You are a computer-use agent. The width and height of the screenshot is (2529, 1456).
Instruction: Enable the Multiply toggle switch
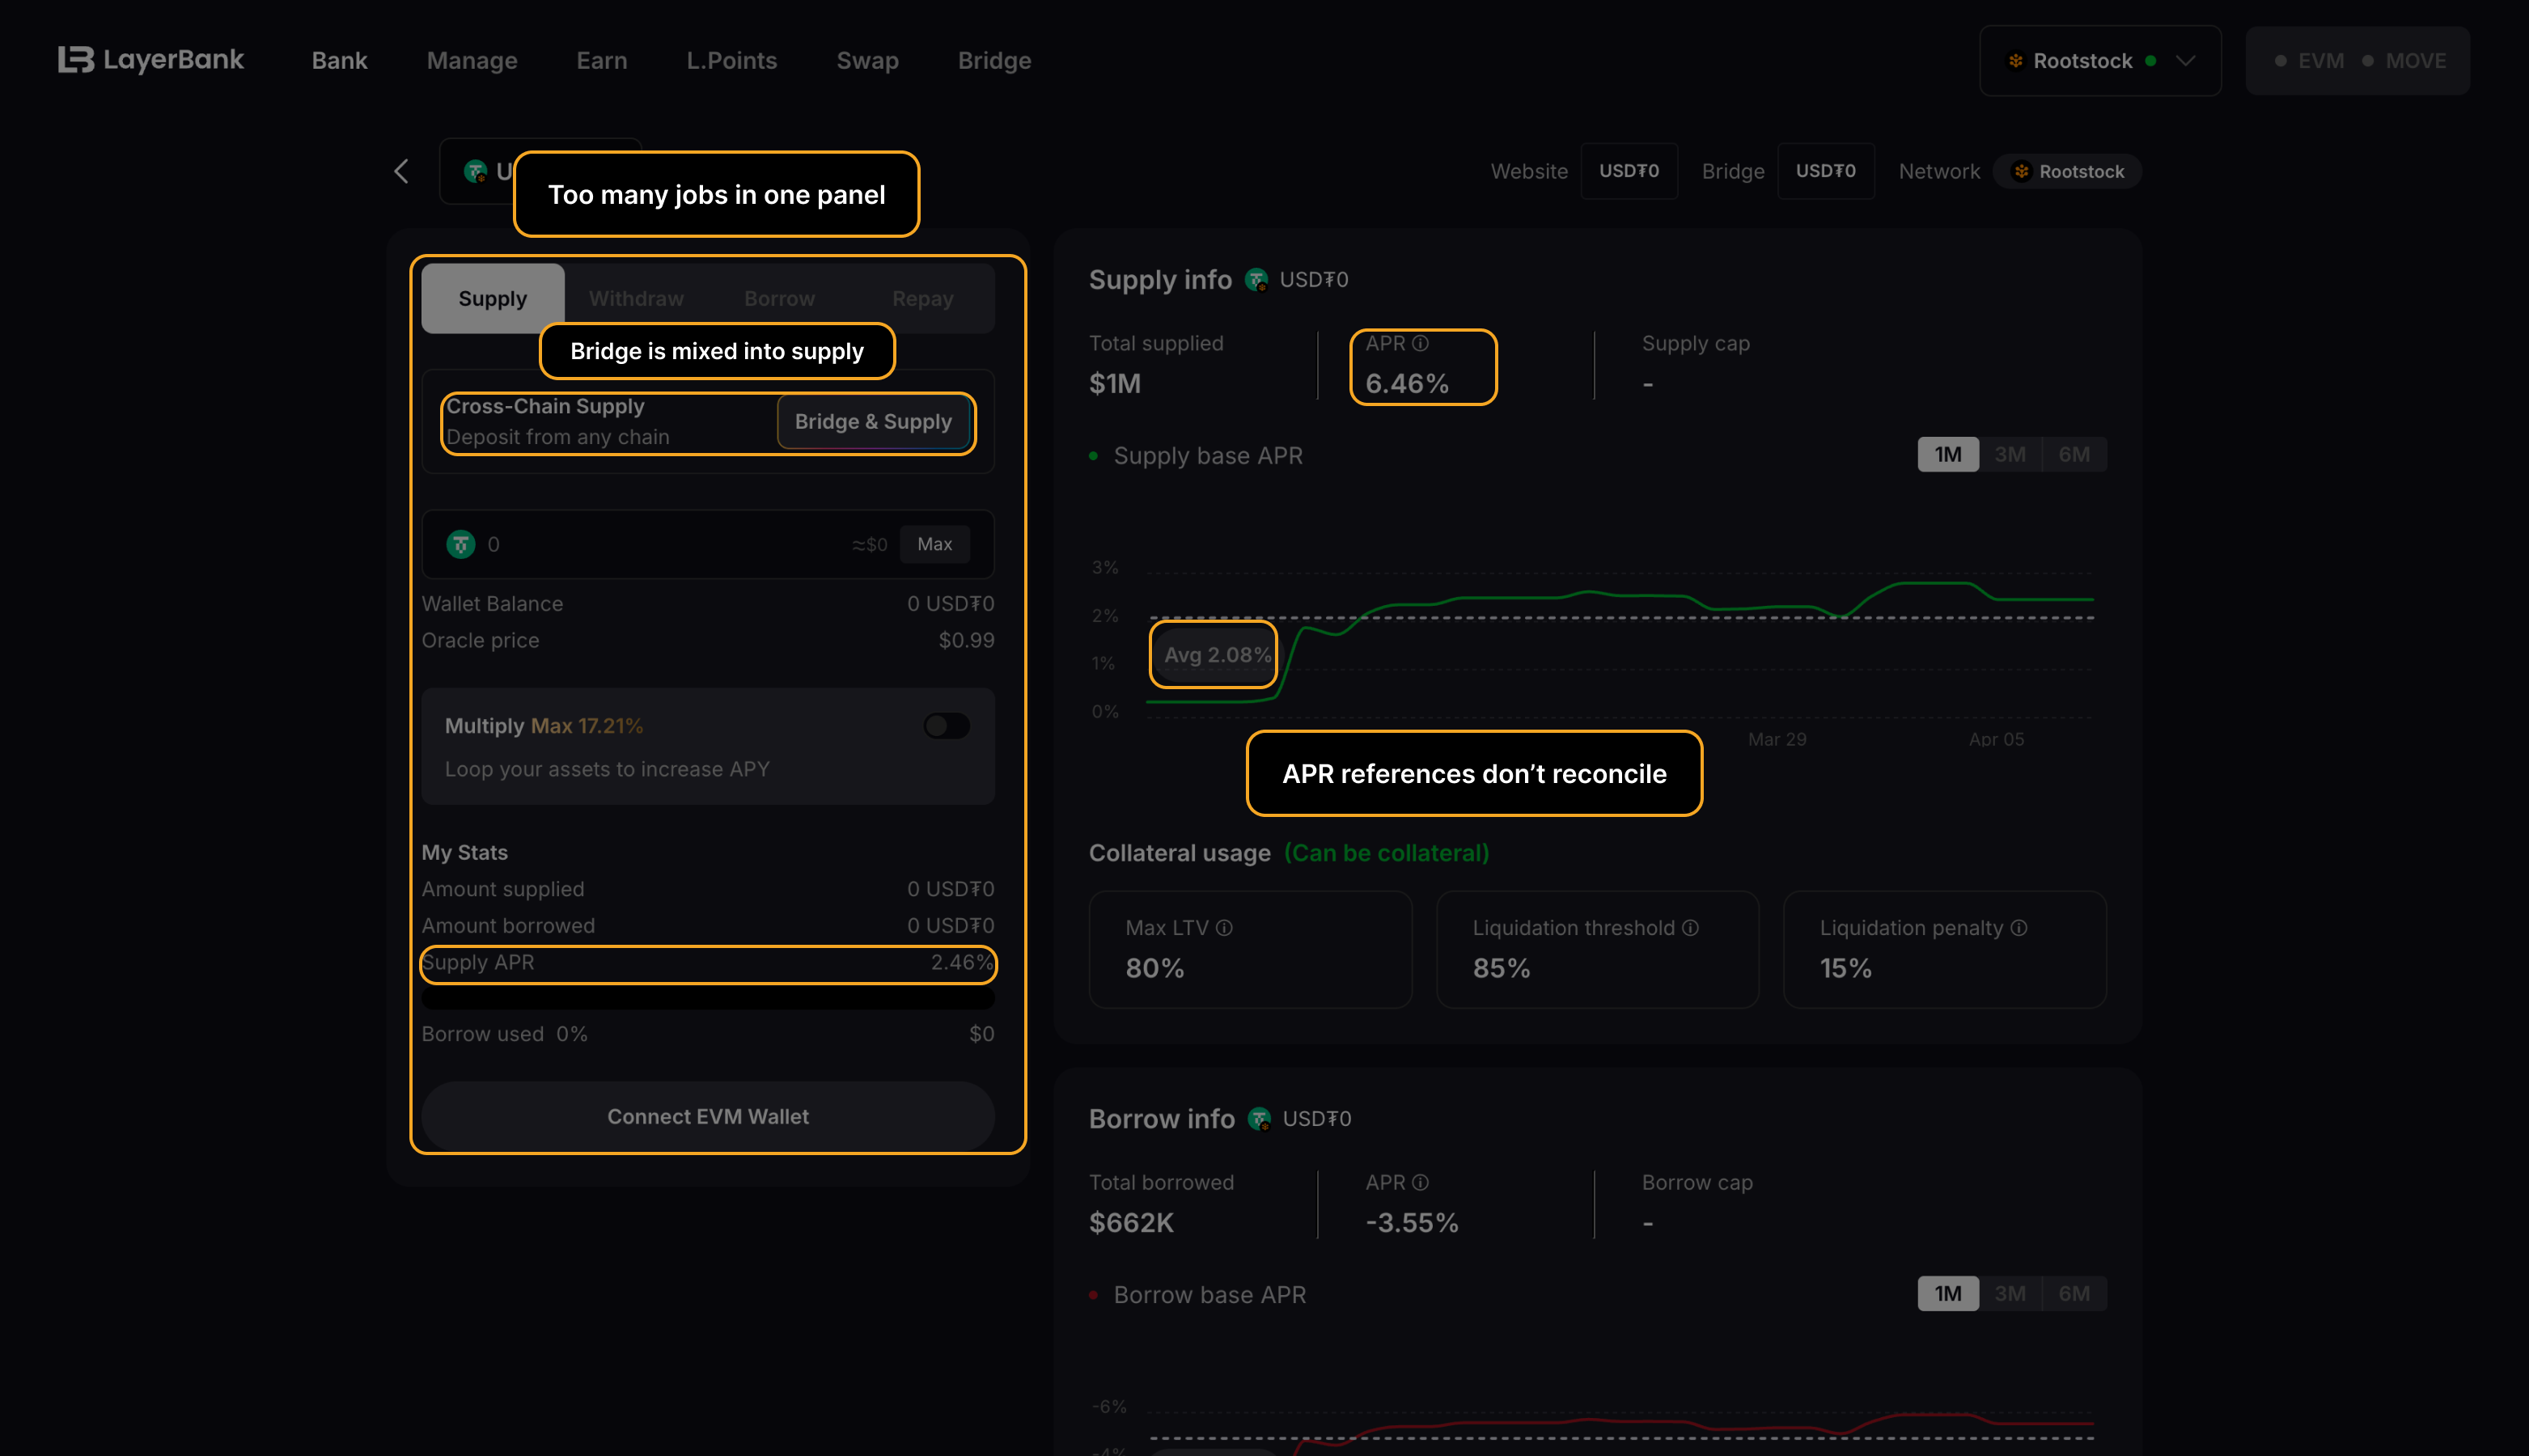coord(946,726)
